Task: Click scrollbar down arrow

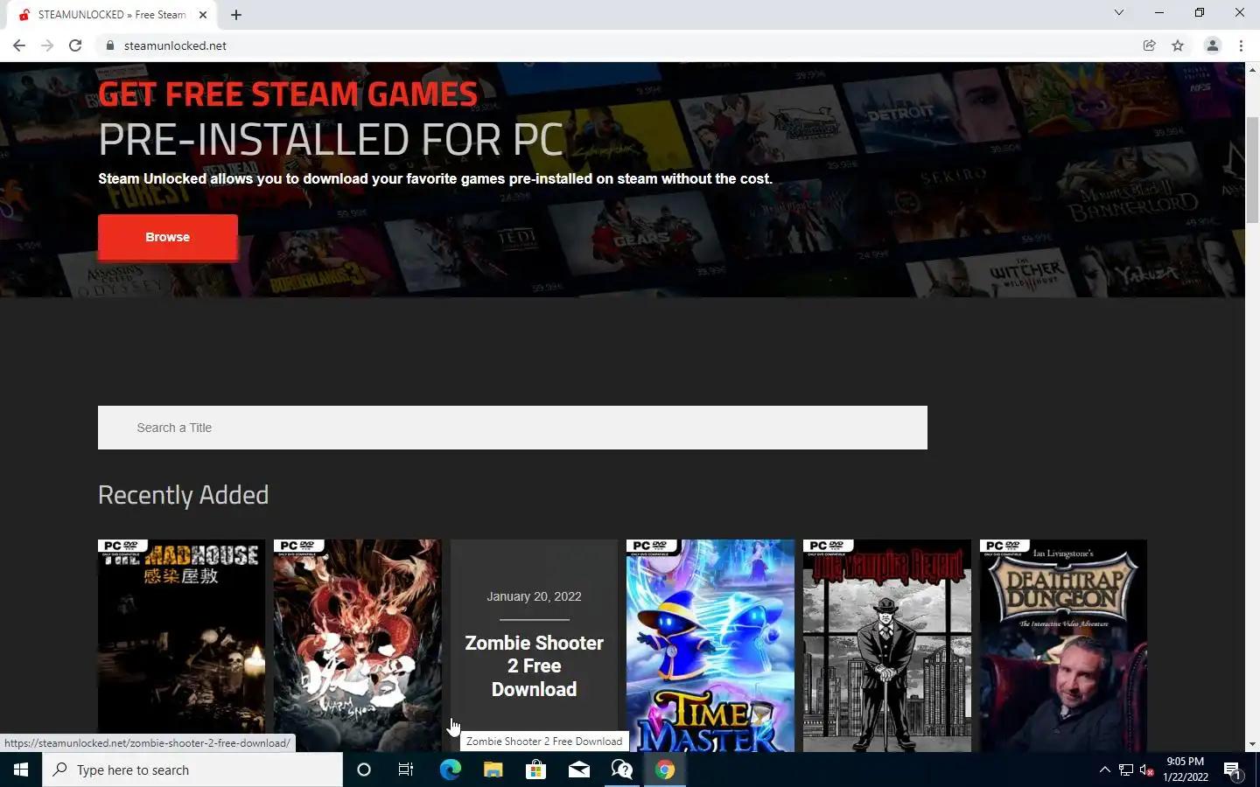Action: (1252, 744)
